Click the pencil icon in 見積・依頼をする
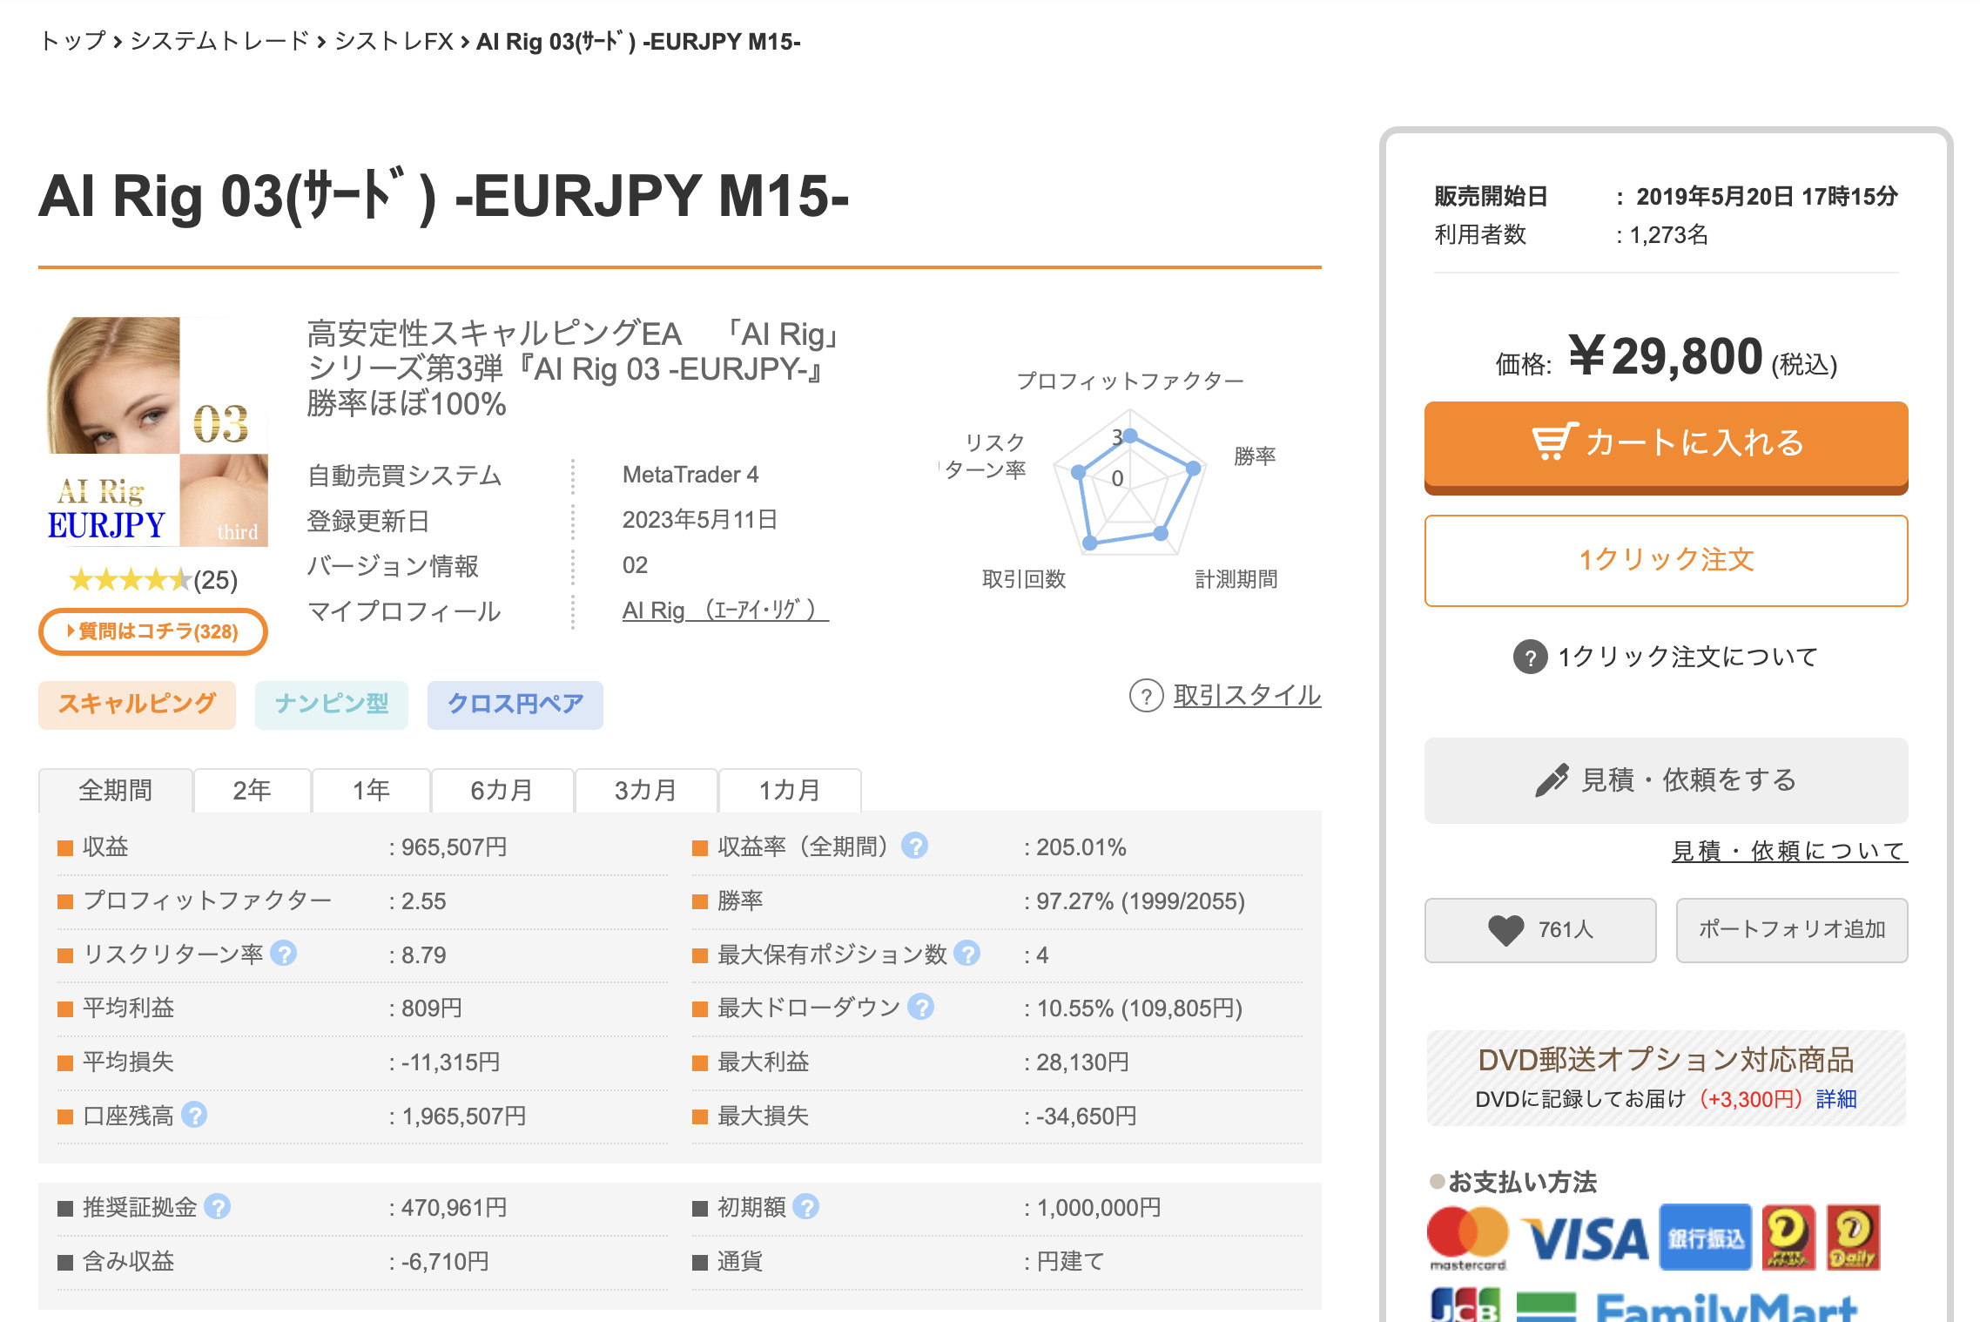The width and height of the screenshot is (1980, 1322). pos(1552,780)
